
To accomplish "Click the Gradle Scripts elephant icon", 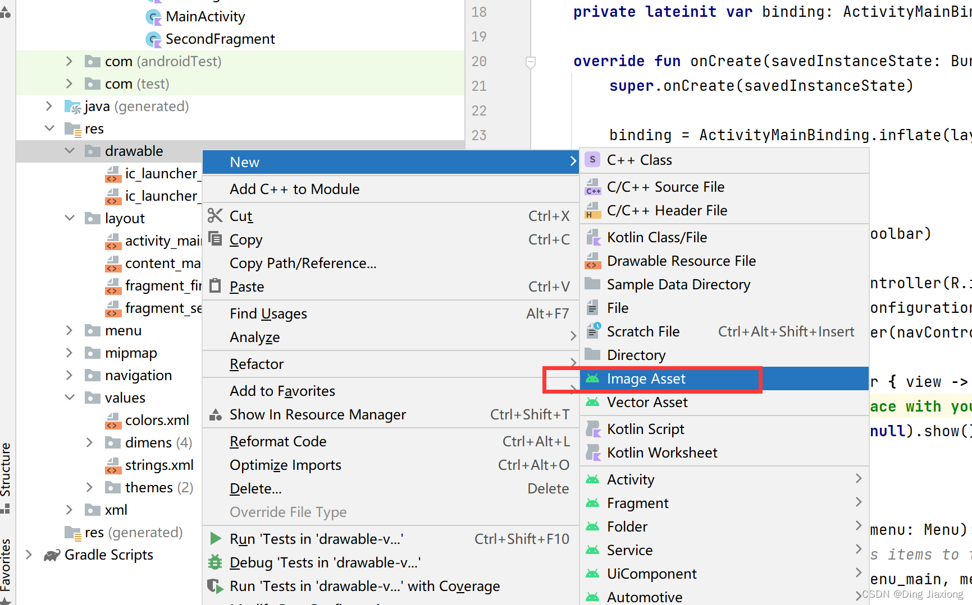I will point(52,555).
